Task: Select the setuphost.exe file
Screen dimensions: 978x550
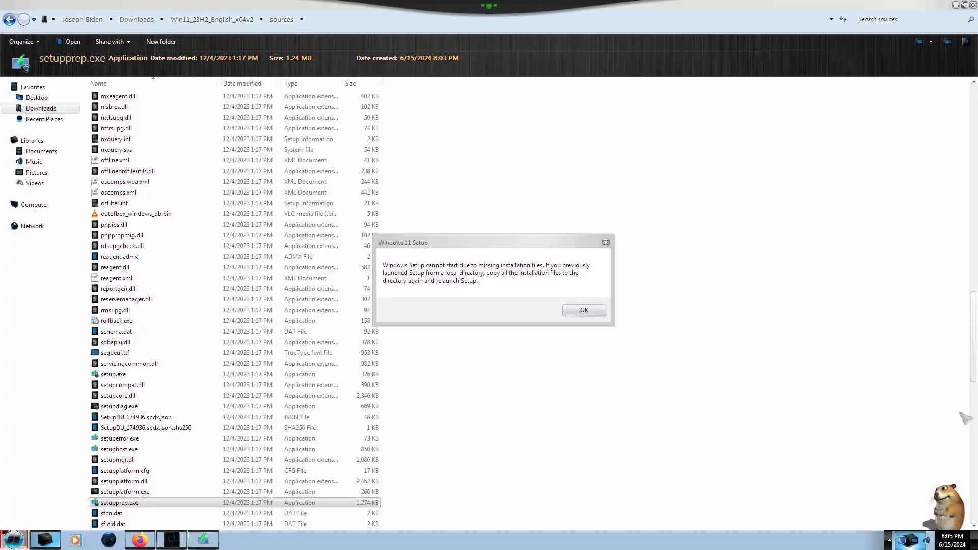Action: pos(119,449)
